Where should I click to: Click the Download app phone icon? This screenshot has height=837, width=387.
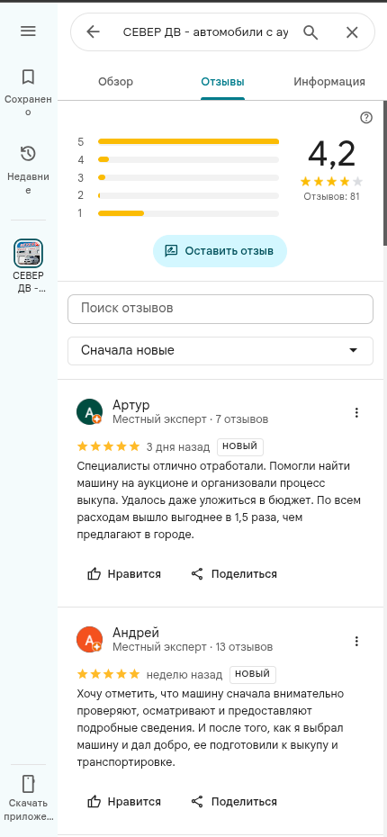(28, 784)
